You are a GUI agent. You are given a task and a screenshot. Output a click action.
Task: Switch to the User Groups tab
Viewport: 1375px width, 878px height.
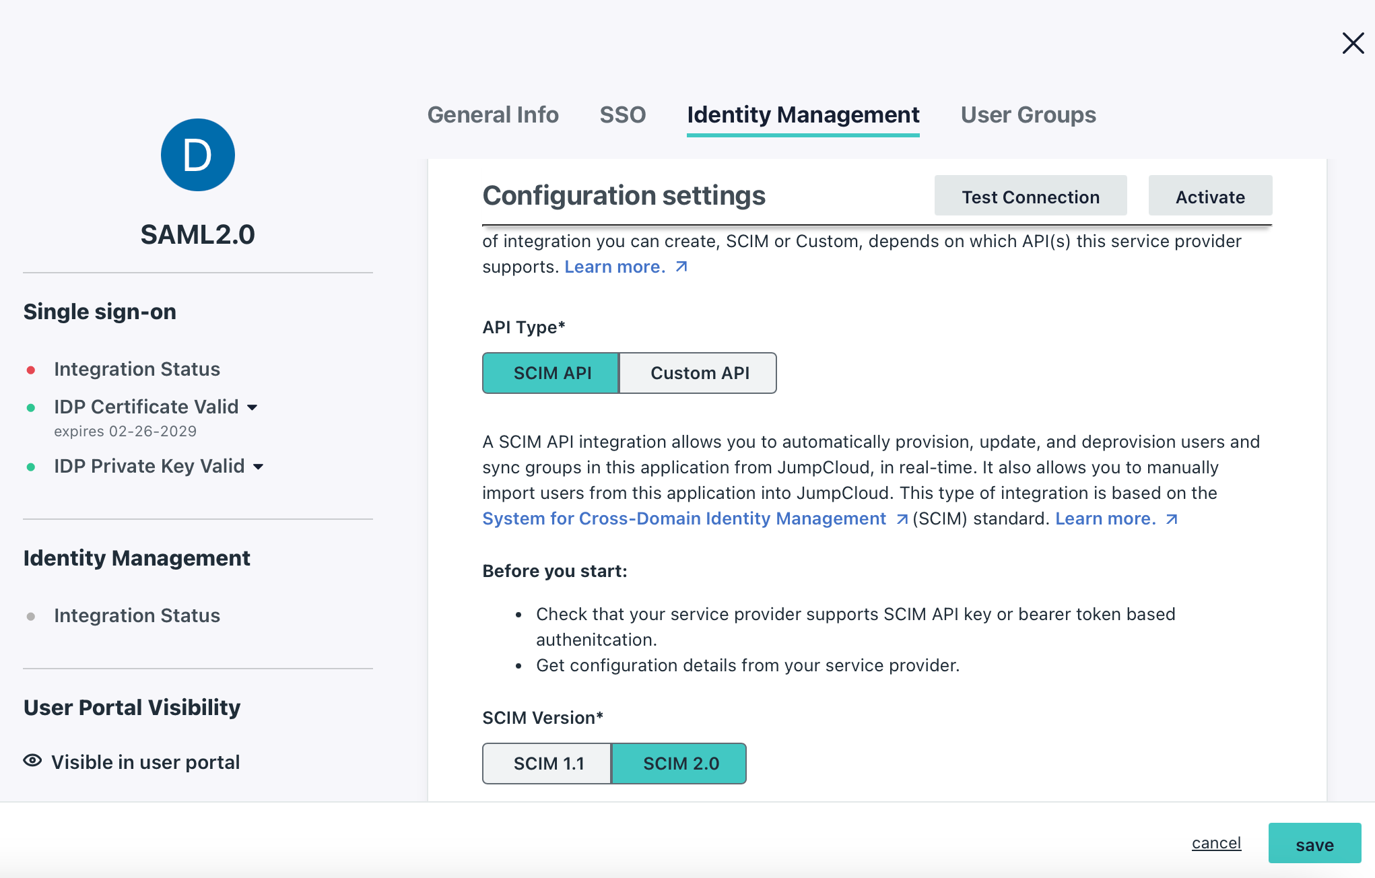click(x=1028, y=114)
